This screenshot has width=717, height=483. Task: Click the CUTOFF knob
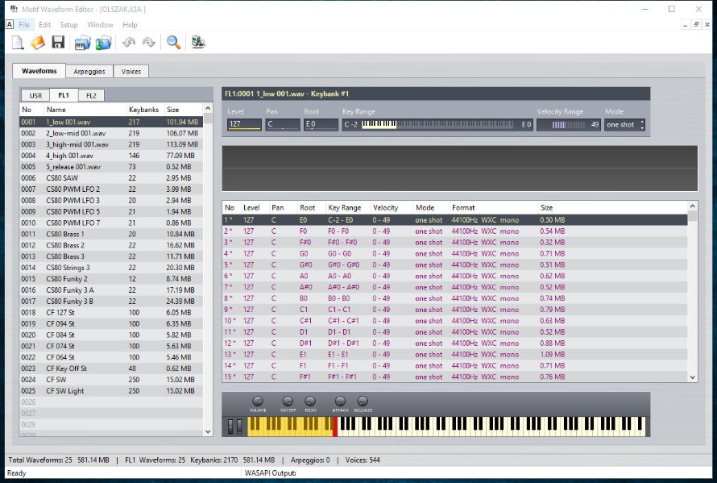tap(288, 401)
